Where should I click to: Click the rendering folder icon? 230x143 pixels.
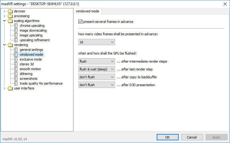11,45
